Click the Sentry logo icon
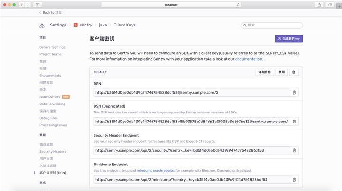The height and width of the screenshot is (191, 342). [42, 26]
